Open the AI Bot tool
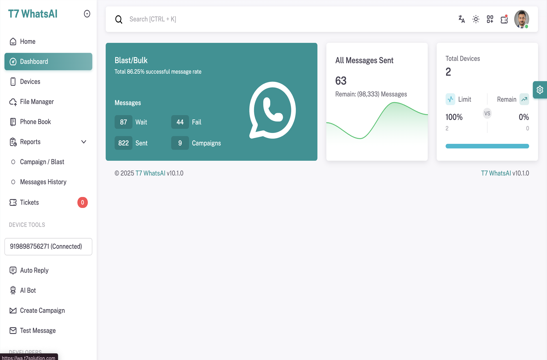Image resolution: width=547 pixels, height=360 pixels. pyautogui.click(x=28, y=290)
